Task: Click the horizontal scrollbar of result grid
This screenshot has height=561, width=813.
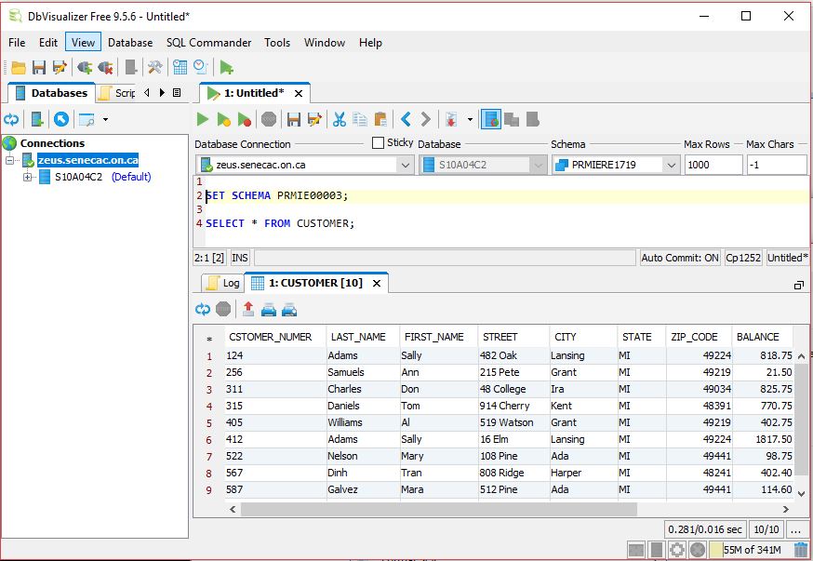Action: [439, 509]
